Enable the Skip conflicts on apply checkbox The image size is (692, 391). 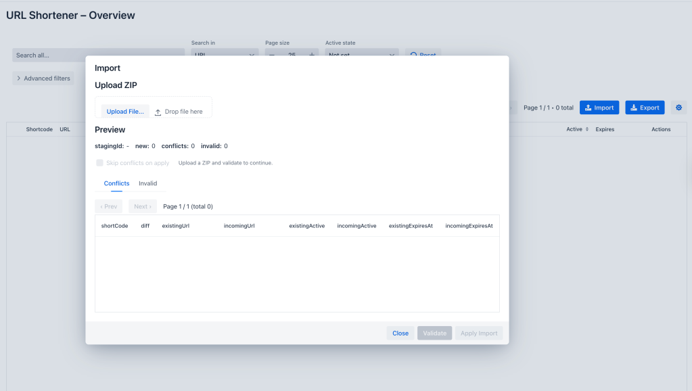[99, 162]
